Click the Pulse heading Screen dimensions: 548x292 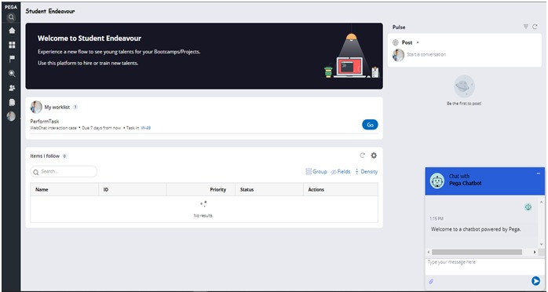[399, 27]
